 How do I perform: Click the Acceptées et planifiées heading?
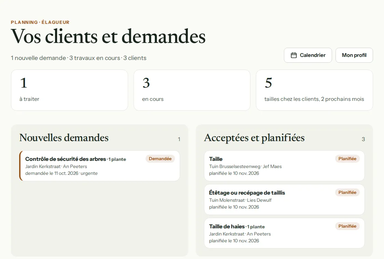255,138
